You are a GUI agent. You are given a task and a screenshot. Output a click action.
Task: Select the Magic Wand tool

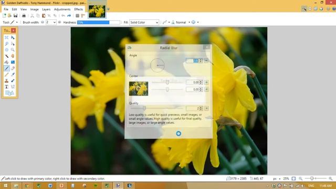coord(7,56)
